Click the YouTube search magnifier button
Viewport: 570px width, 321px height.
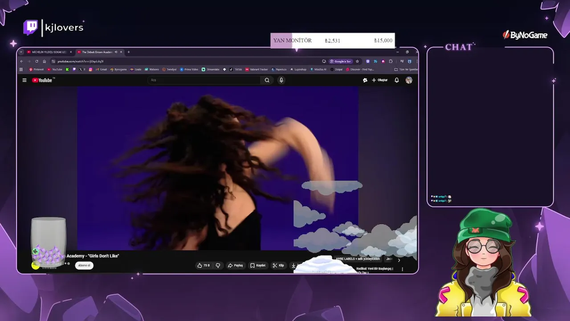click(x=267, y=80)
